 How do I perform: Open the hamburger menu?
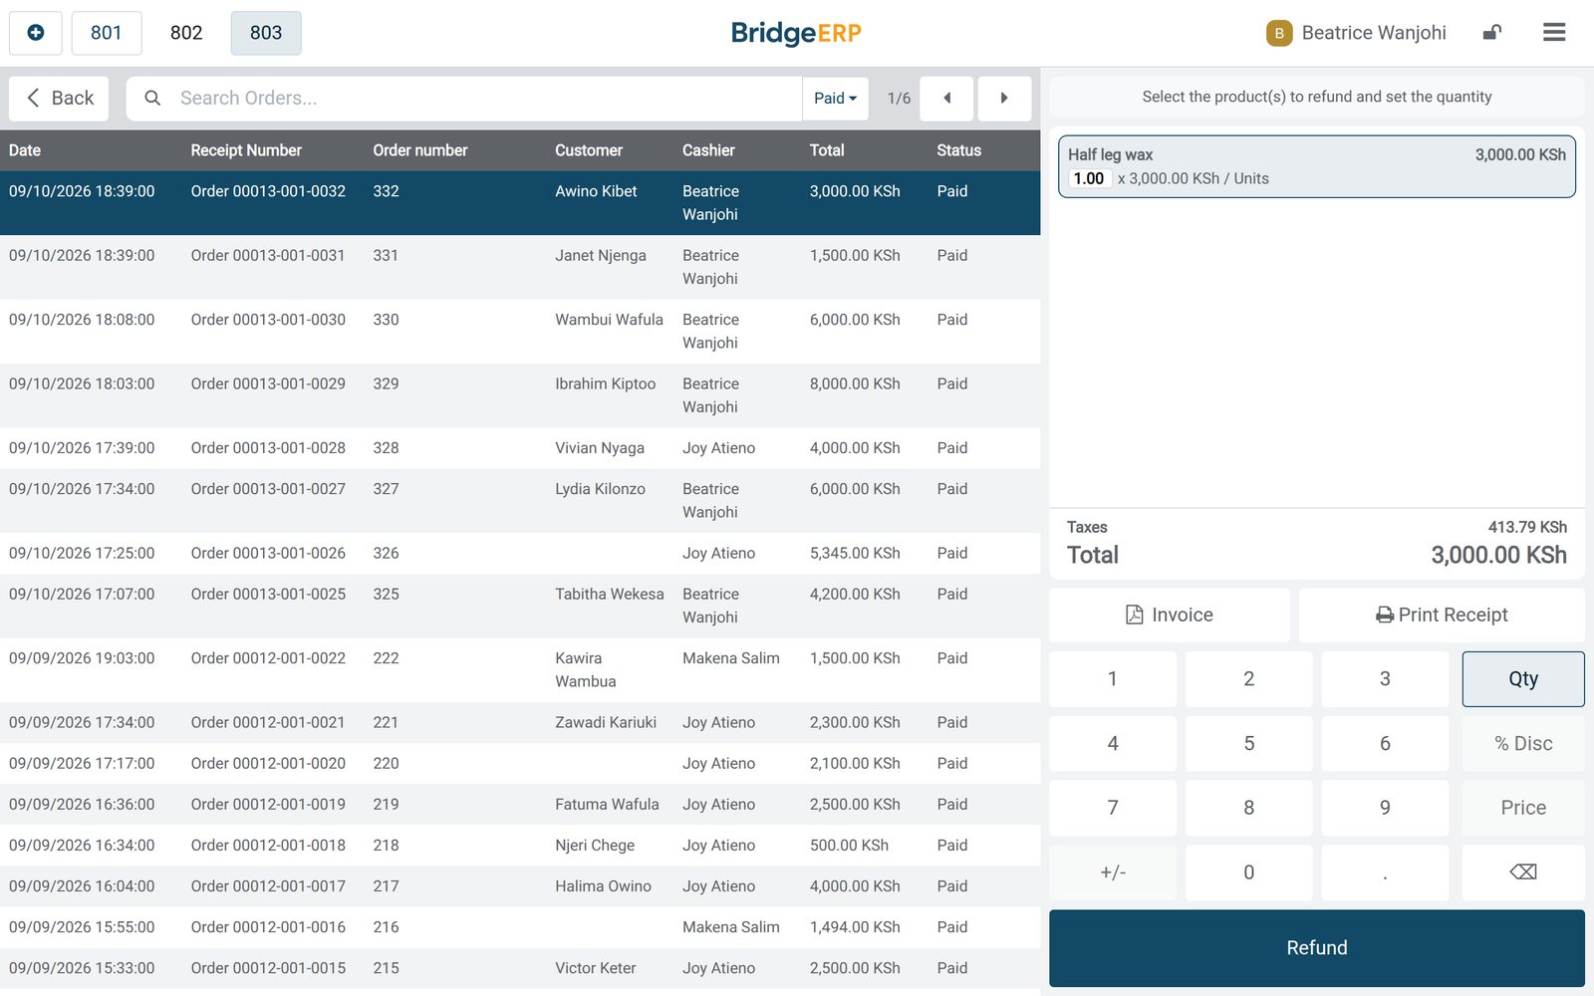[x=1553, y=33]
